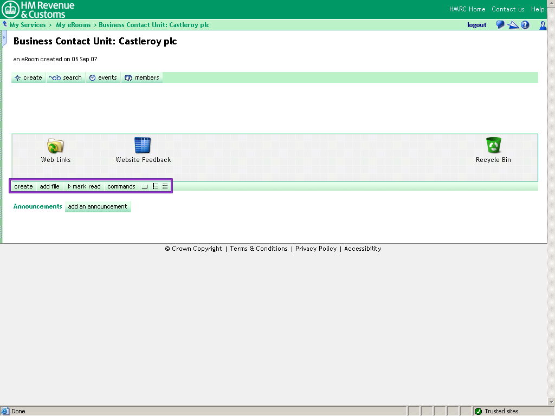Open help using the question mark icon
Viewport: 555px width, 416px height.
tap(525, 24)
